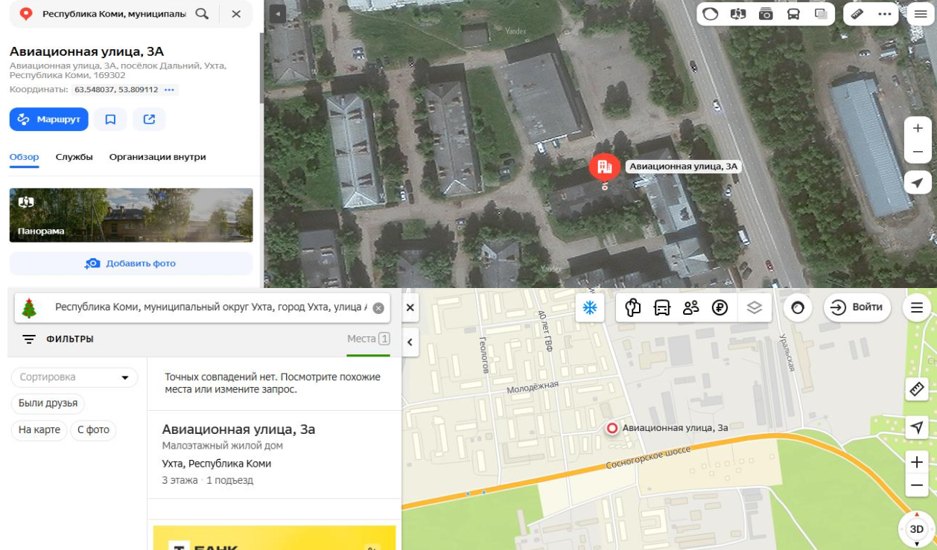Expand coordinates options with three dots
Screen dimensions: 937x550
(169, 90)
